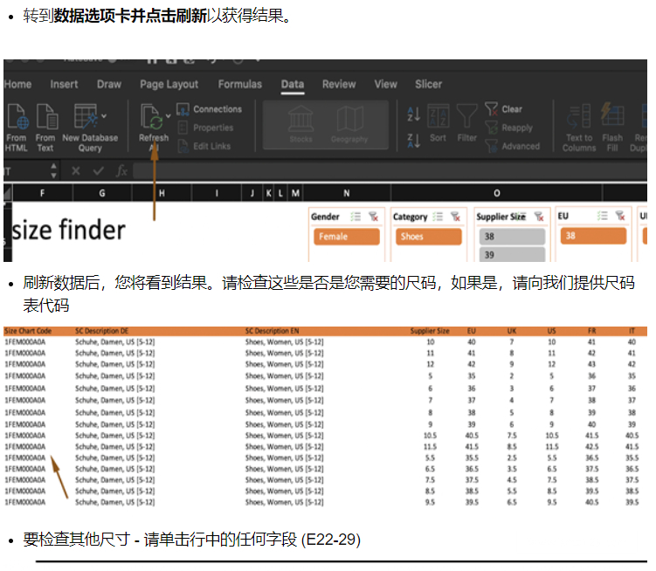The width and height of the screenshot is (656, 571).
Task: Click the Name Box stepper arrows
Action: [x=52, y=171]
